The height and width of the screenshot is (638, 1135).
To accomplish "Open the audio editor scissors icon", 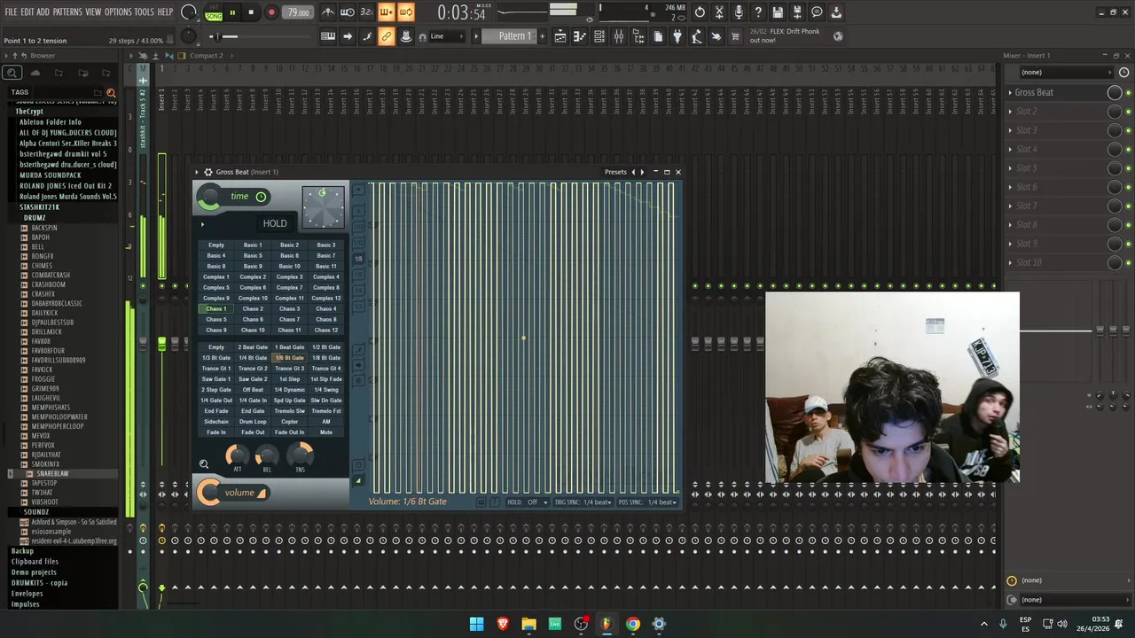I will pos(719,12).
